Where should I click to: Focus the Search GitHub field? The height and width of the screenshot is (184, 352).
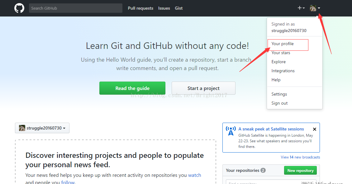coord(76,8)
